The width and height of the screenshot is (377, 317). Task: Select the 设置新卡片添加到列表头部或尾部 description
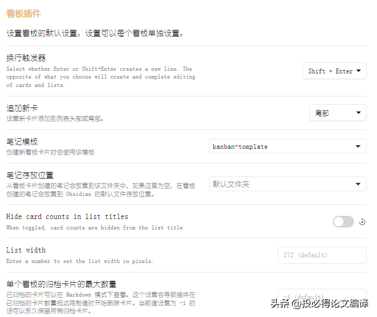pyautogui.click(x=55, y=118)
